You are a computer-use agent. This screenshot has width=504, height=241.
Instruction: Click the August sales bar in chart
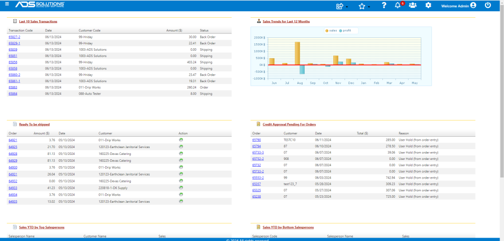tap(297, 53)
